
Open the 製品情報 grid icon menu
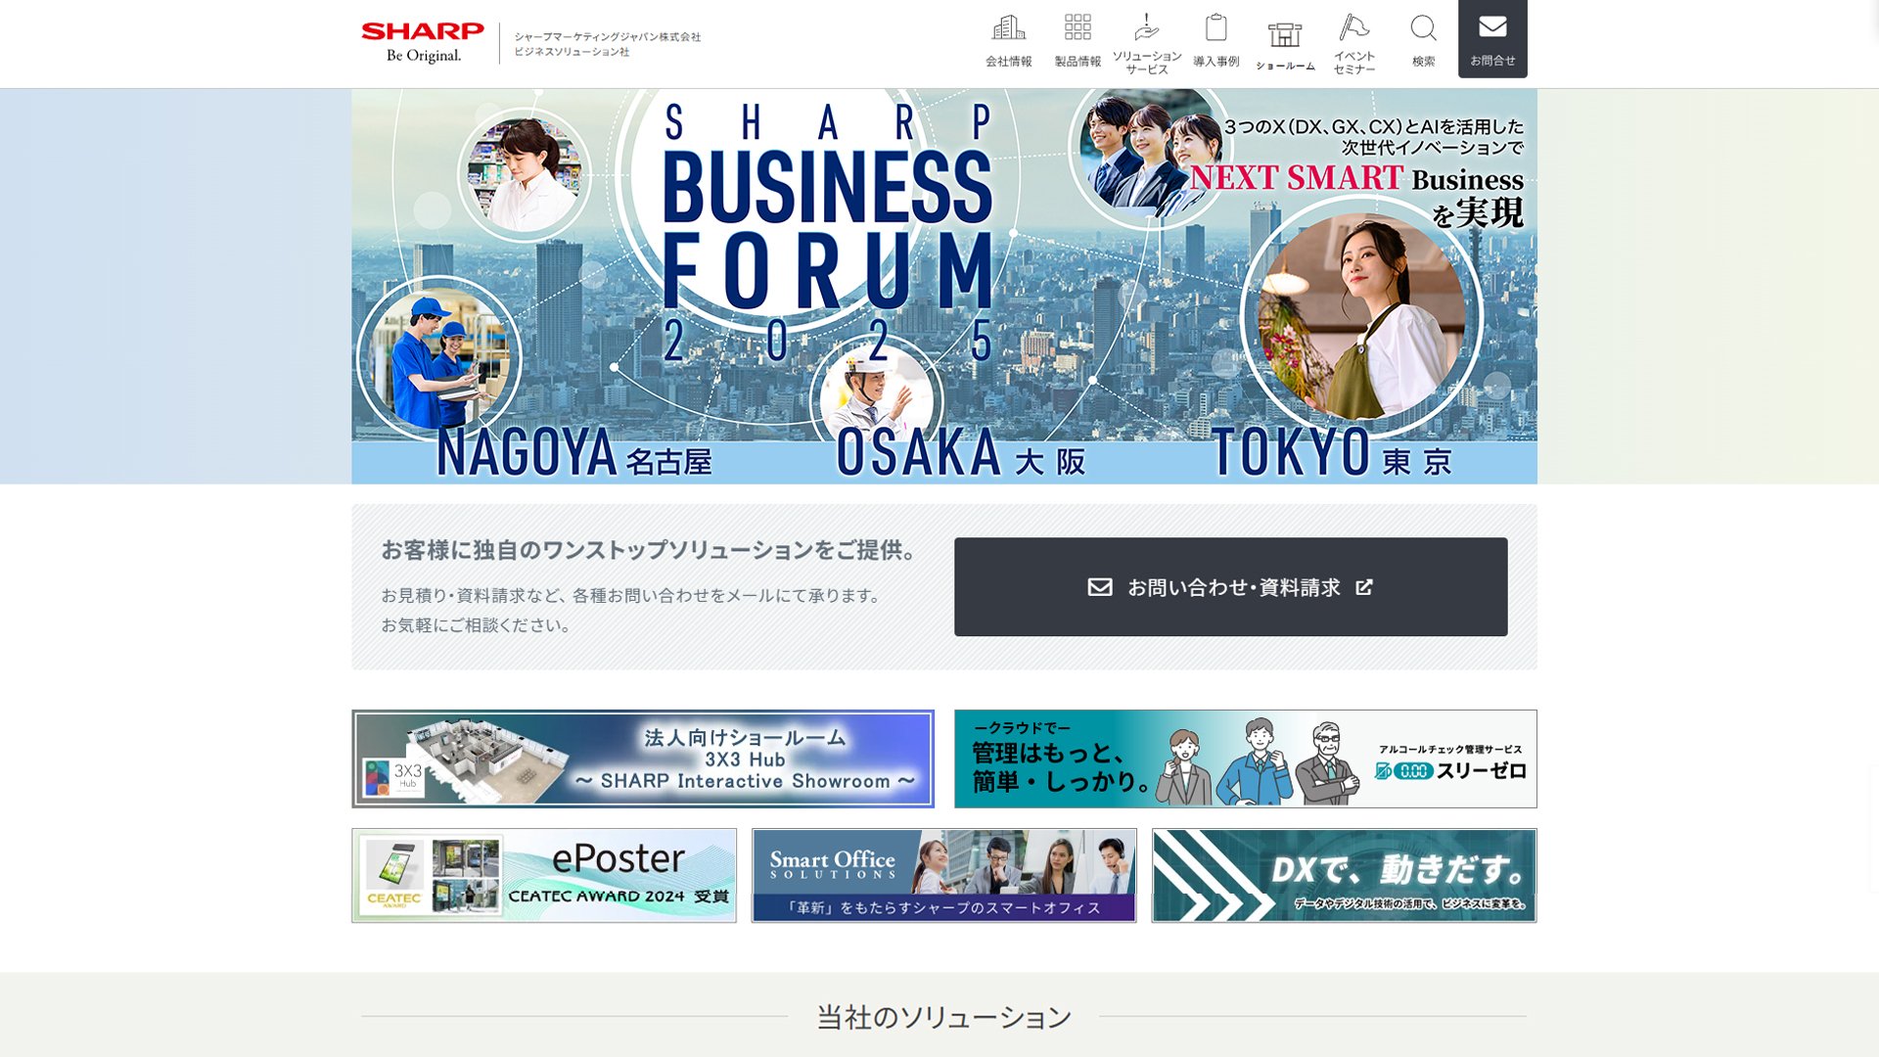coord(1077,41)
